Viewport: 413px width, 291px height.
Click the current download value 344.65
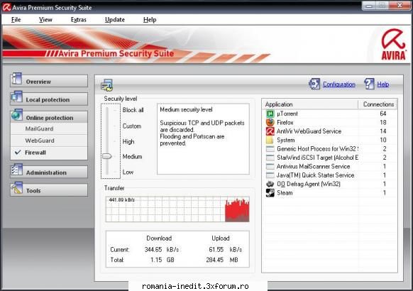point(153,249)
